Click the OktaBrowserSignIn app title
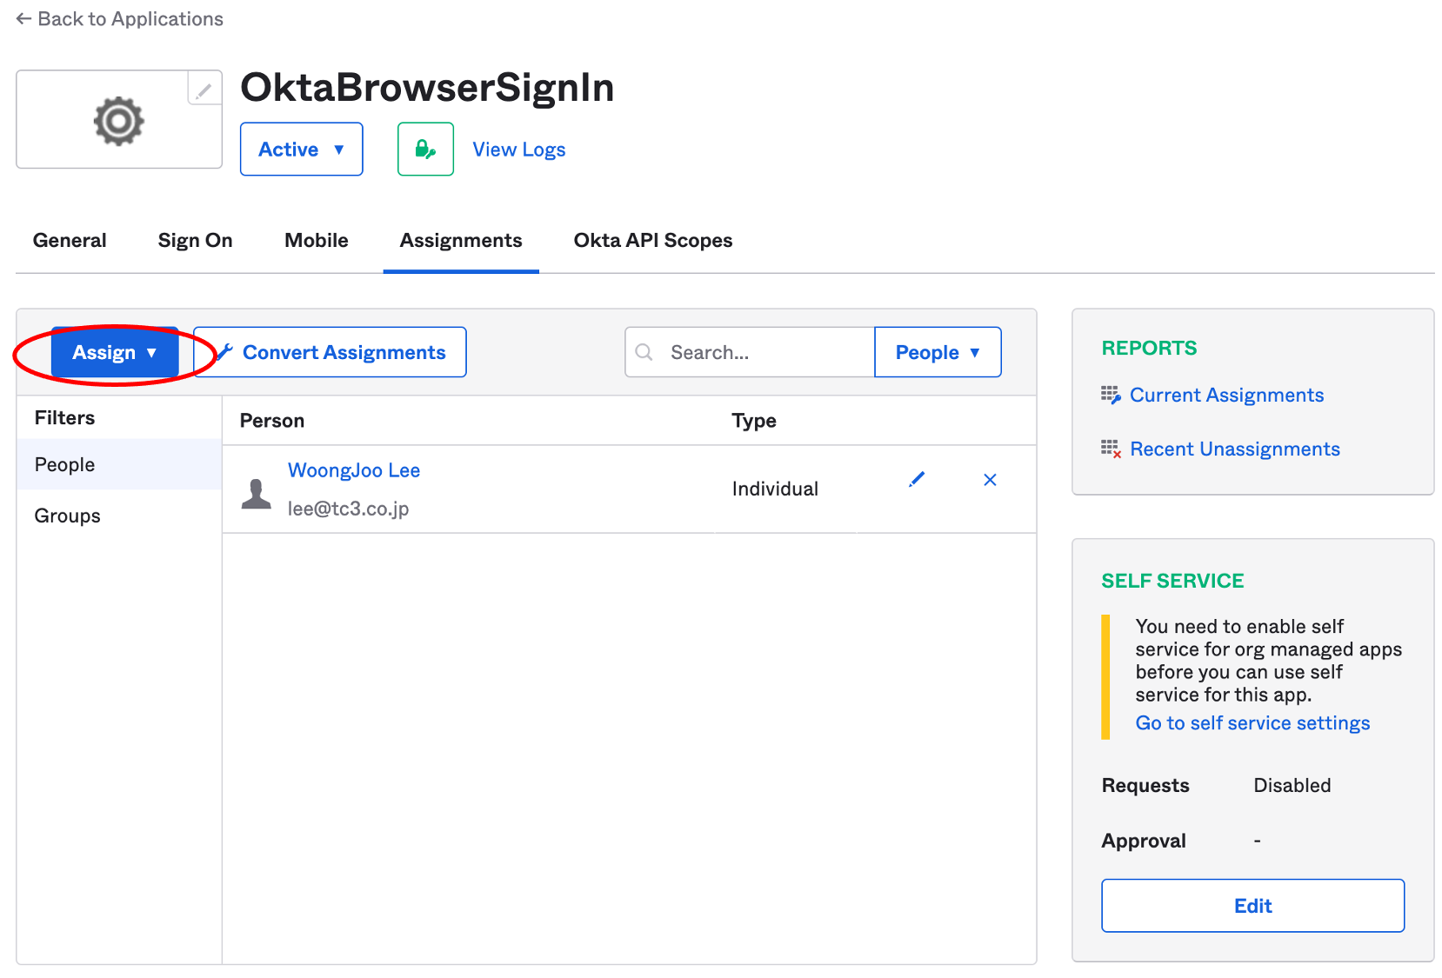Viewport: 1442px width, 978px height. coord(427,87)
